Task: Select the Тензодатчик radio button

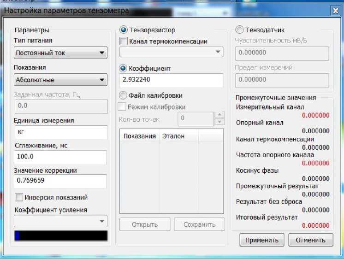Action: [x=239, y=29]
